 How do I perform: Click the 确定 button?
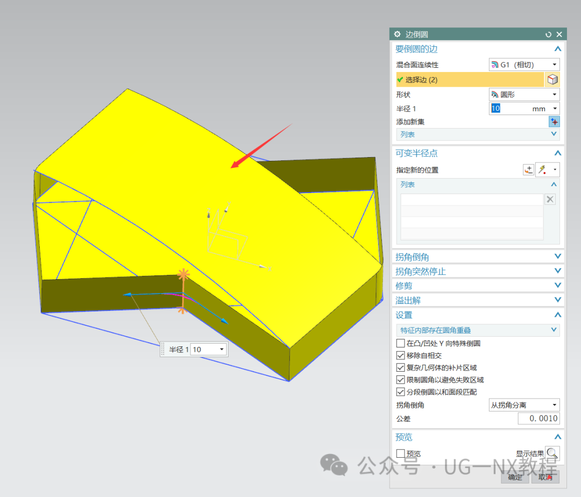click(515, 477)
